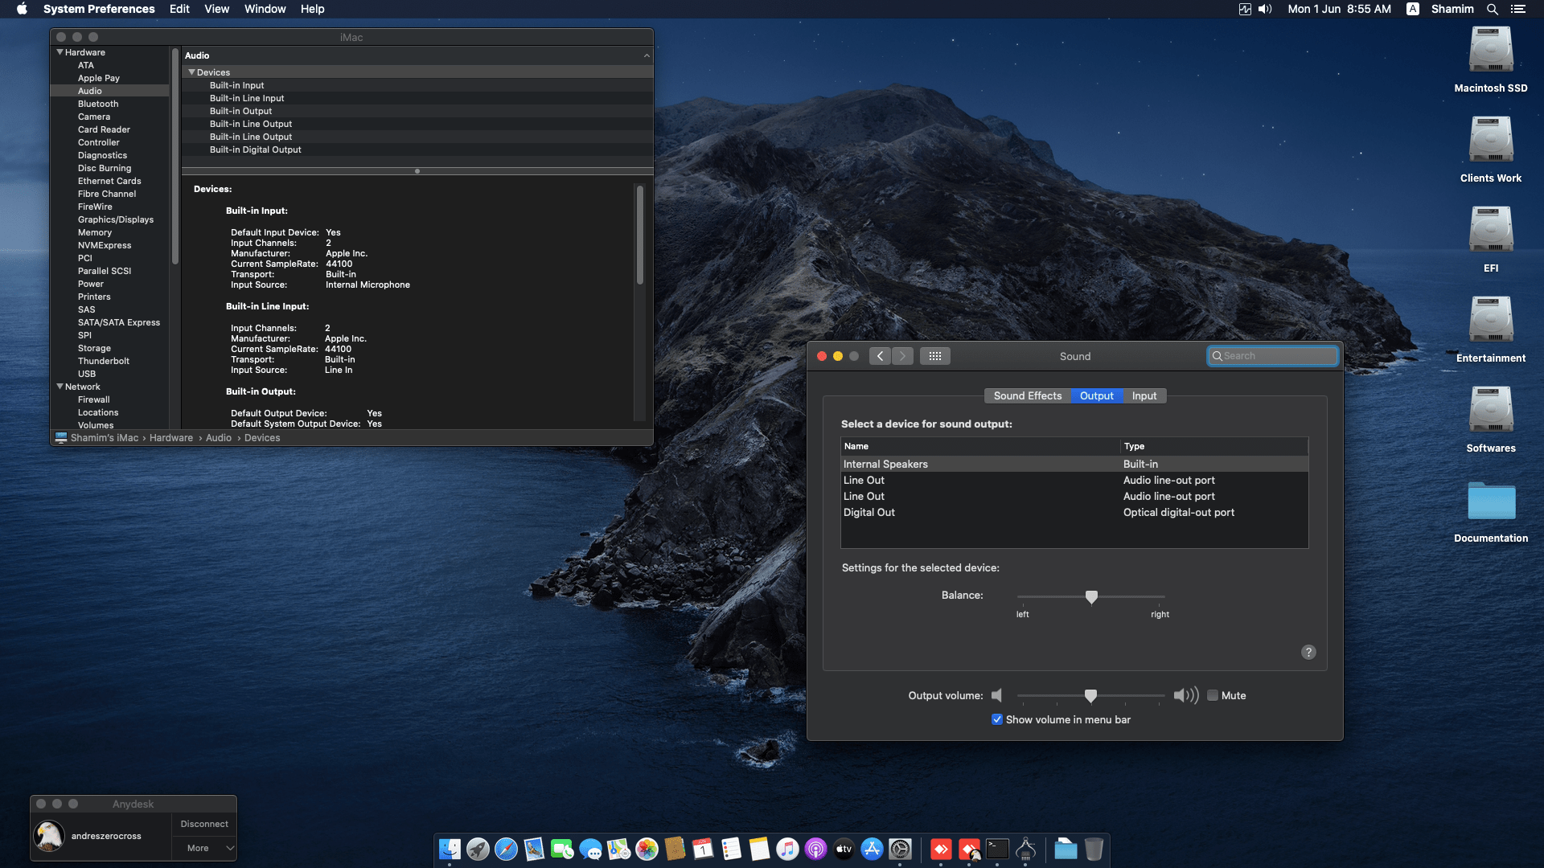This screenshot has height=868, width=1544.
Task: Click the input source A icon in menu bar
Action: click(1412, 9)
